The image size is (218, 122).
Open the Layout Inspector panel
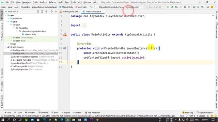point(205,113)
